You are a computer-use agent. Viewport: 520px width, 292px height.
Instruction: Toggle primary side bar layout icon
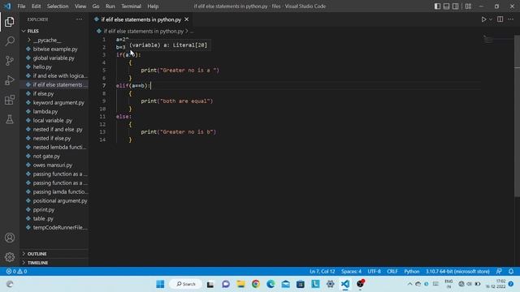(x=437, y=6)
